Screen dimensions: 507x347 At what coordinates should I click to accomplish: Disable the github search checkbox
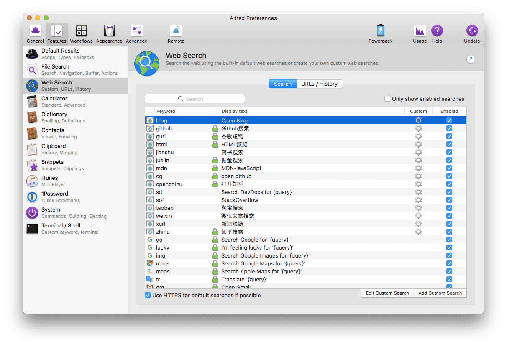pos(449,128)
